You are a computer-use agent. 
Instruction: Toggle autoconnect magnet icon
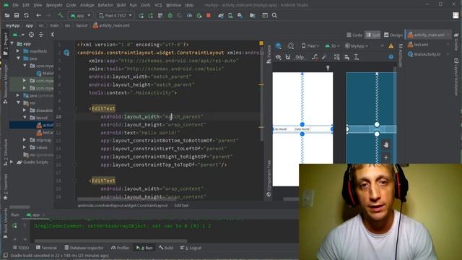[288, 57]
